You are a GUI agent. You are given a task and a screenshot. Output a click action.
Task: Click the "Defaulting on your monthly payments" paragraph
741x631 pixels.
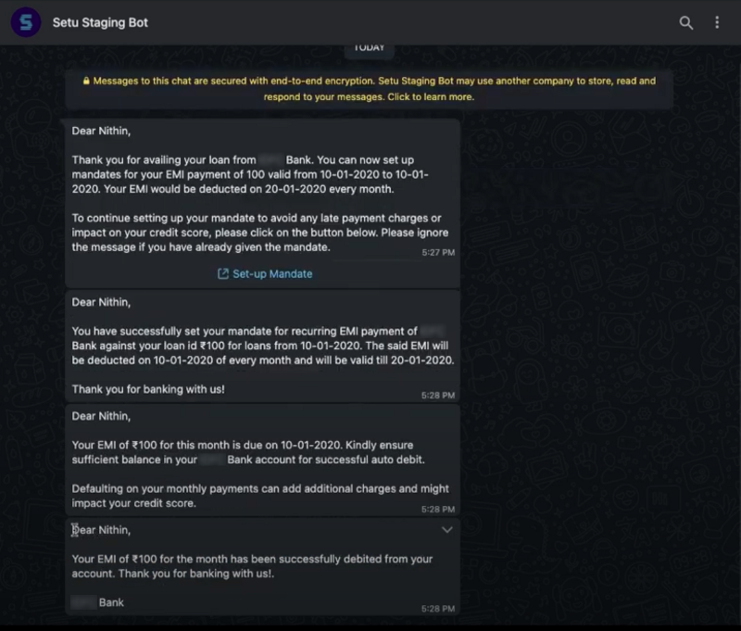point(260,496)
